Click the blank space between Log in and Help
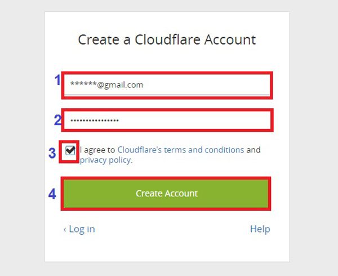The image size is (338, 276). [172, 229]
